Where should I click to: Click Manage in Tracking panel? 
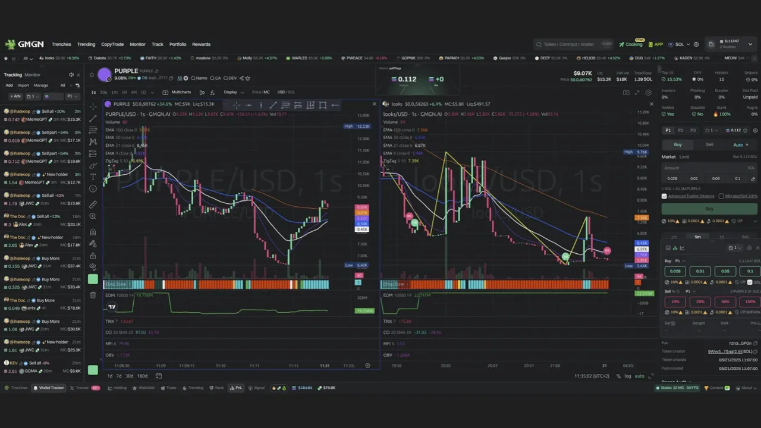pyautogui.click(x=41, y=85)
